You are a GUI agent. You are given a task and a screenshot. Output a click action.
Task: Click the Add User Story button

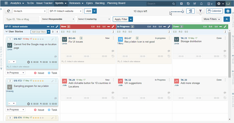(x=38, y=32)
